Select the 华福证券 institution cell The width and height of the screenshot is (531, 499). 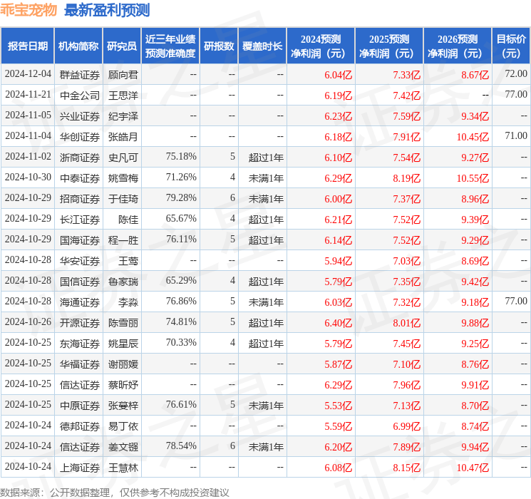tap(80, 364)
